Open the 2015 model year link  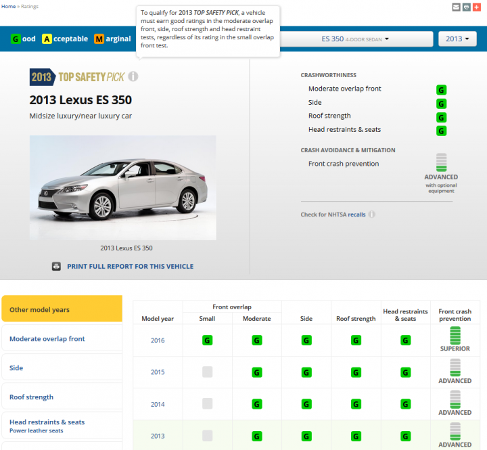[x=158, y=372]
